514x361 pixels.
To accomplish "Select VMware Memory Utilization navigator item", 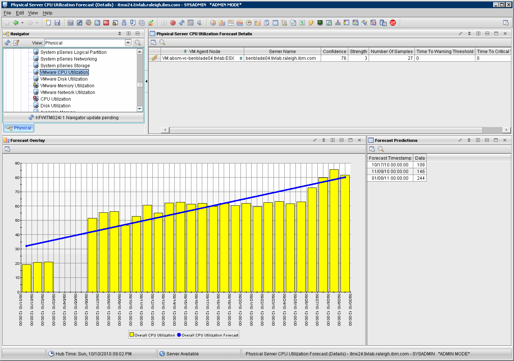I will coord(67,86).
